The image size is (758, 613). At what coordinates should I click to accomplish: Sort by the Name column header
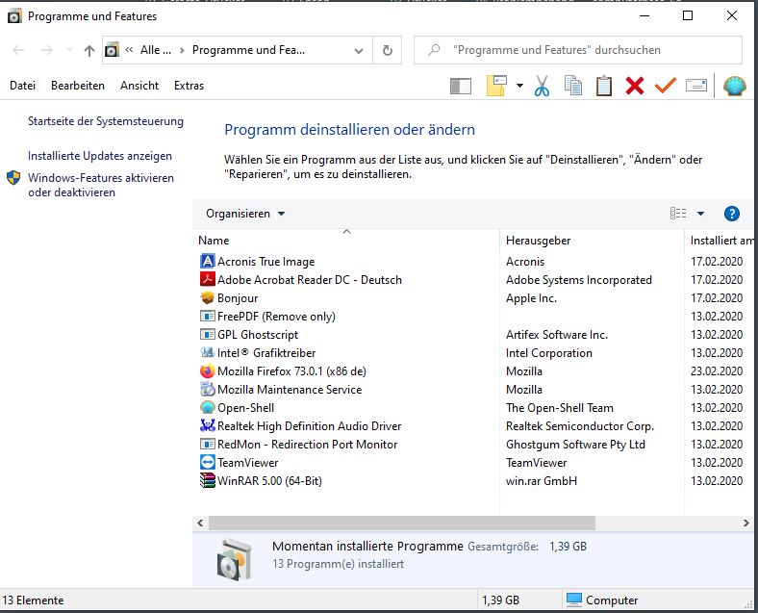pos(346,241)
